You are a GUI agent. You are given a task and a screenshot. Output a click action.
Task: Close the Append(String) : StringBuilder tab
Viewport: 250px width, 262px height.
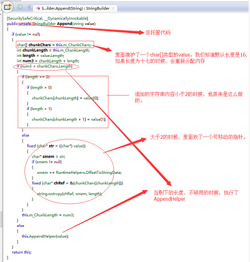click(x=113, y=8)
